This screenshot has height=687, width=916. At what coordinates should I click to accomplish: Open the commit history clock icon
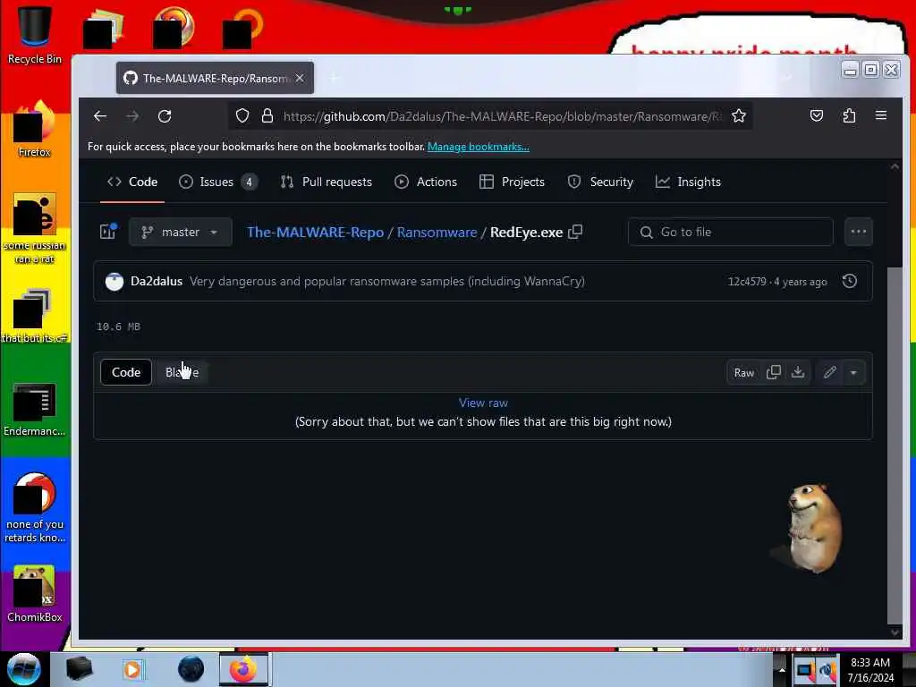[x=850, y=281]
